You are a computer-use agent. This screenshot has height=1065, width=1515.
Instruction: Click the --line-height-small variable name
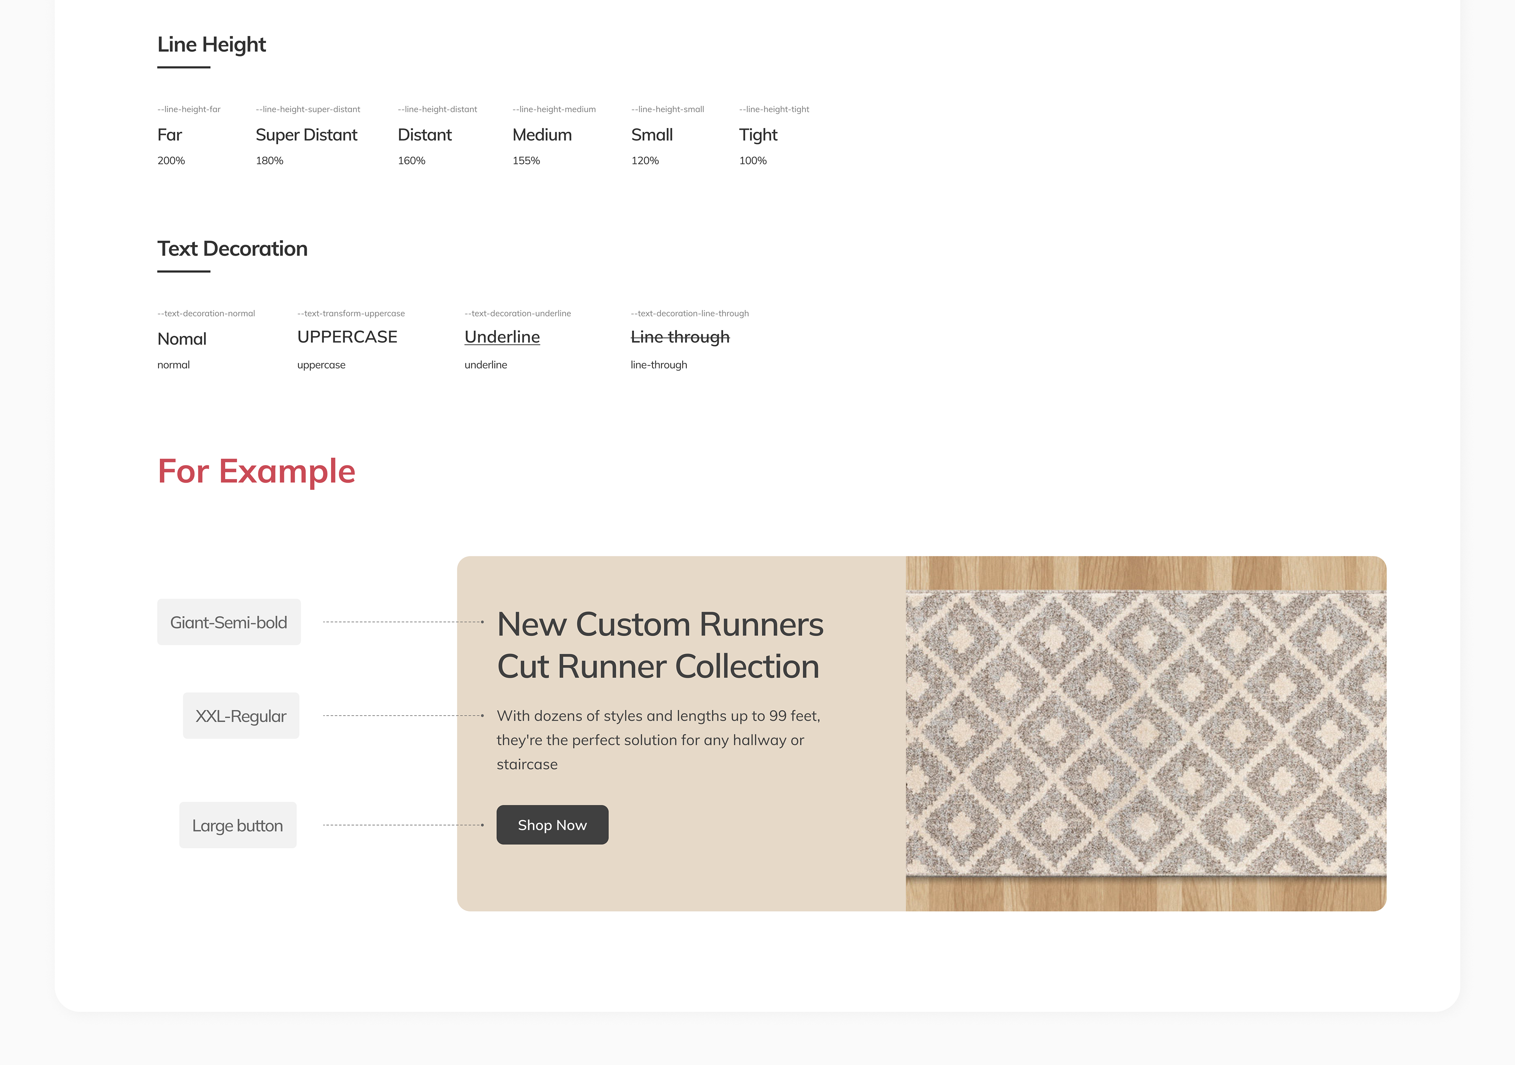668,110
